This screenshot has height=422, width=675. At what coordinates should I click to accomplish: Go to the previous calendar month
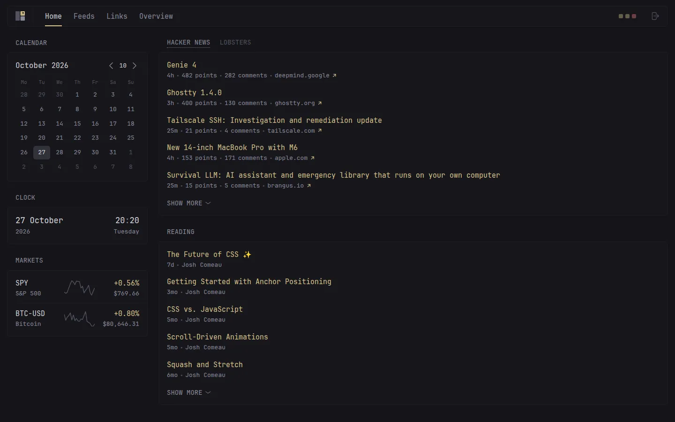[x=111, y=66]
